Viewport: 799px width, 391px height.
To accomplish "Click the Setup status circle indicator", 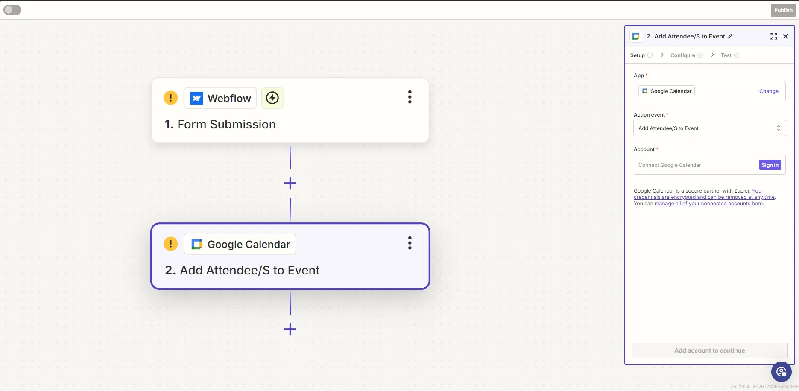I will [x=650, y=55].
